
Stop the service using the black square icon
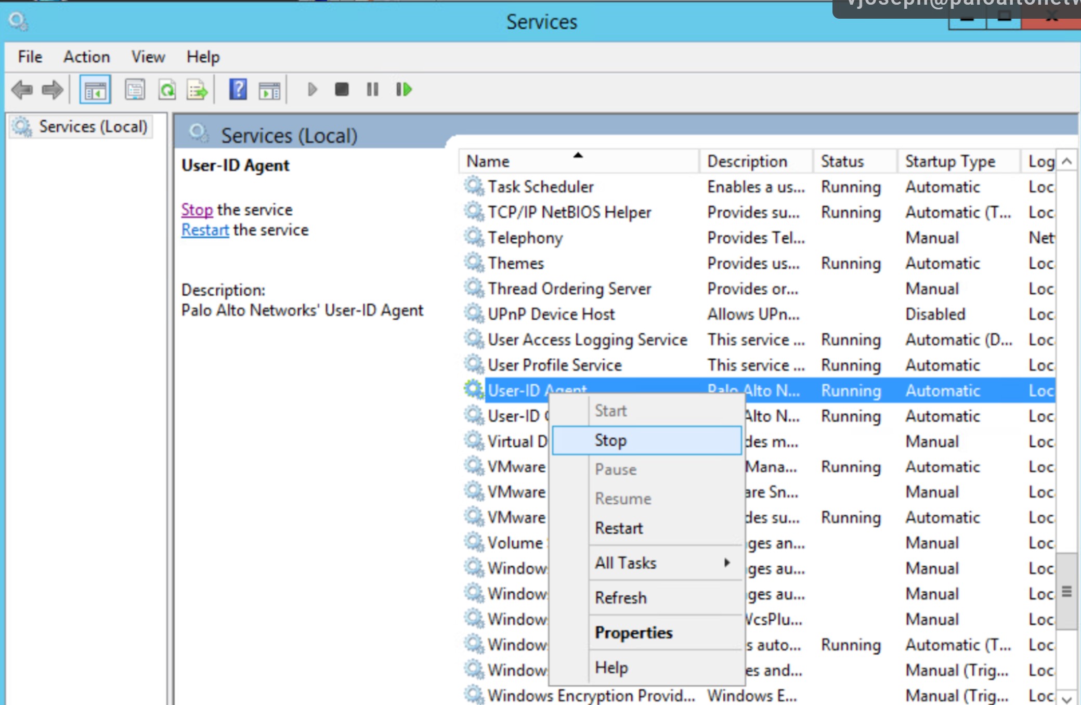(341, 89)
